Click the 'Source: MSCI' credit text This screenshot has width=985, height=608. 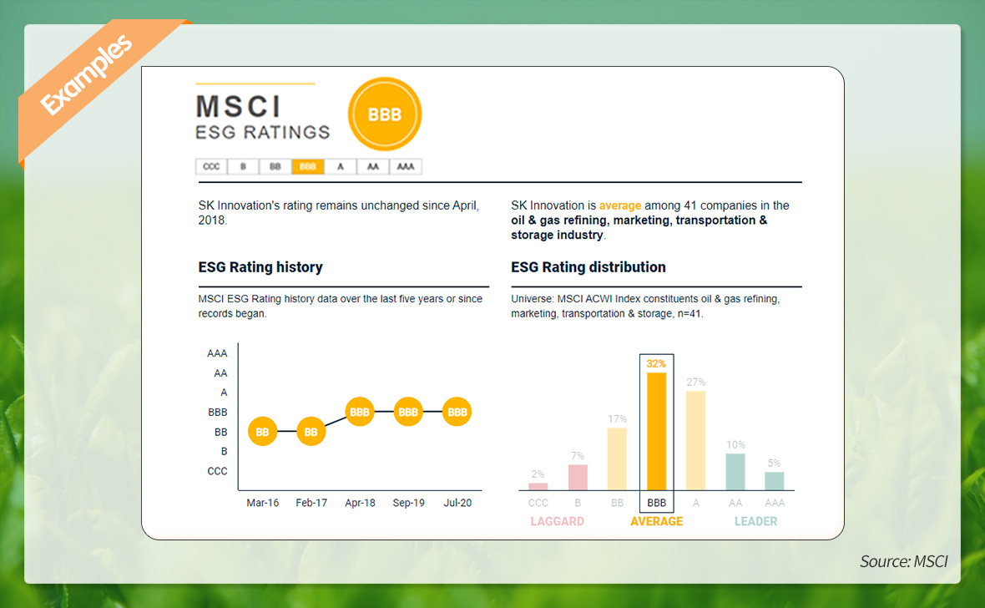coord(904,561)
